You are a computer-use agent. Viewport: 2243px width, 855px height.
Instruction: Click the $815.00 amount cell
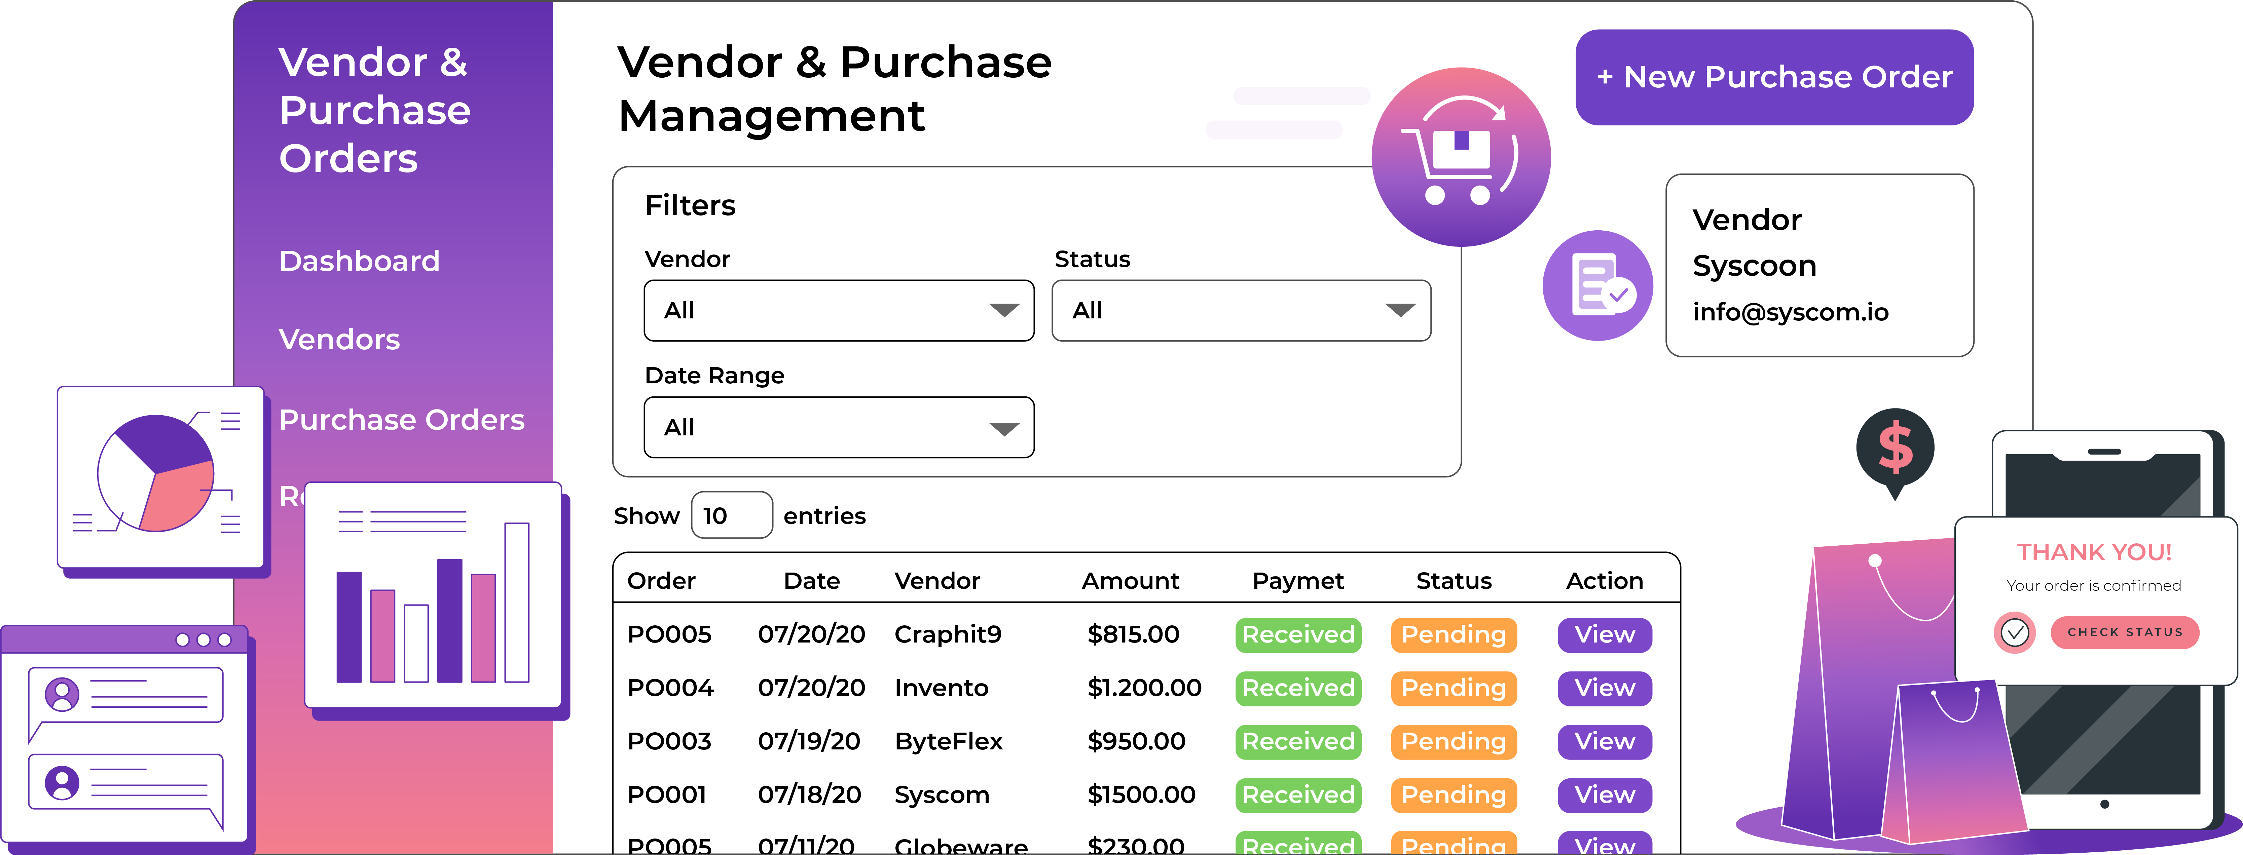[x=1133, y=635]
